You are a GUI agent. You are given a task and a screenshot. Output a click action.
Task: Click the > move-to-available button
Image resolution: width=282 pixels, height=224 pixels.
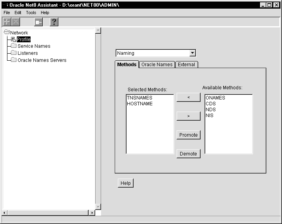[x=188, y=116]
